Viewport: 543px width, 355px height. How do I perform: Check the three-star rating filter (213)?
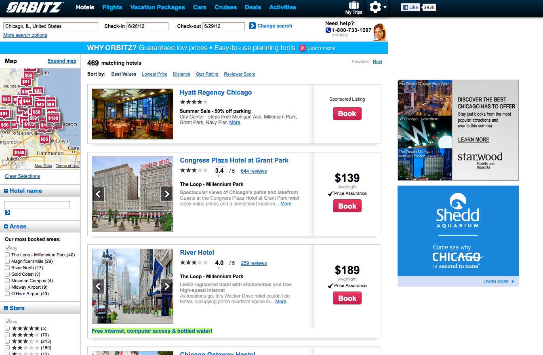click(7, 341)
